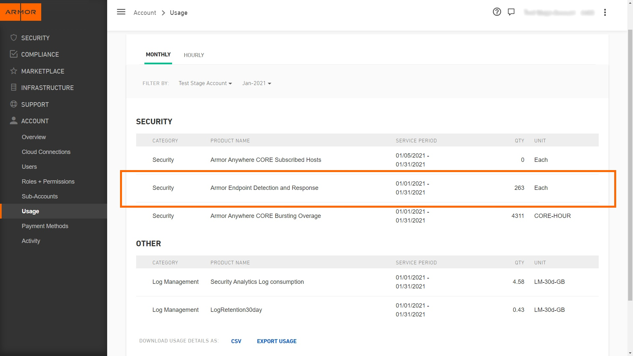
Task: Click the Armor logo
Action: point(20,12)
